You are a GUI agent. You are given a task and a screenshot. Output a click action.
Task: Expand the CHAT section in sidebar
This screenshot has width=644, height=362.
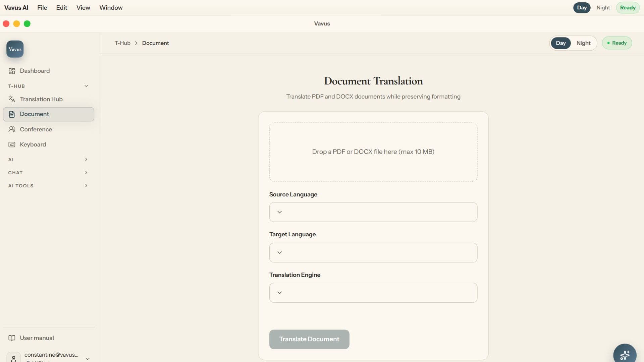(48, 173)
